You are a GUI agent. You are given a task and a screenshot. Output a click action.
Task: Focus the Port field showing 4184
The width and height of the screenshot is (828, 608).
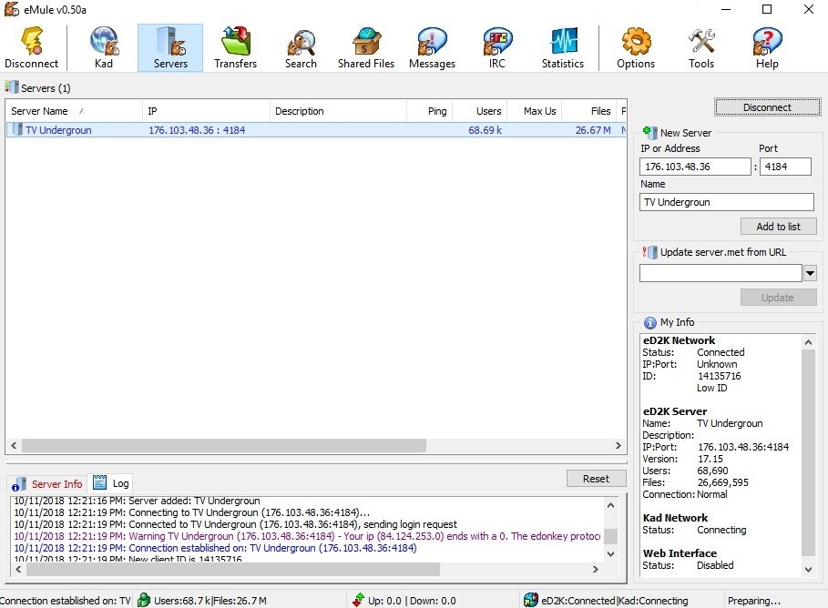click(785, 167)
